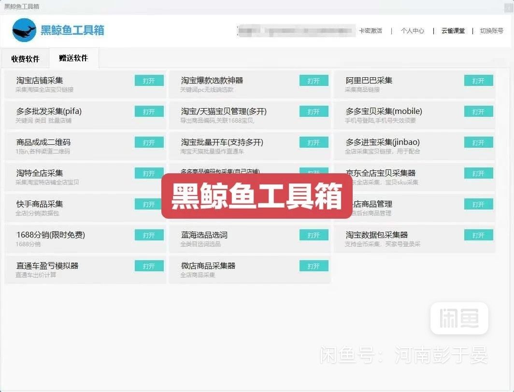This screenshot has height=392, width=514.
Task: Open the 多多宝贝采集(mobile) tool
Action: (479, 112)
